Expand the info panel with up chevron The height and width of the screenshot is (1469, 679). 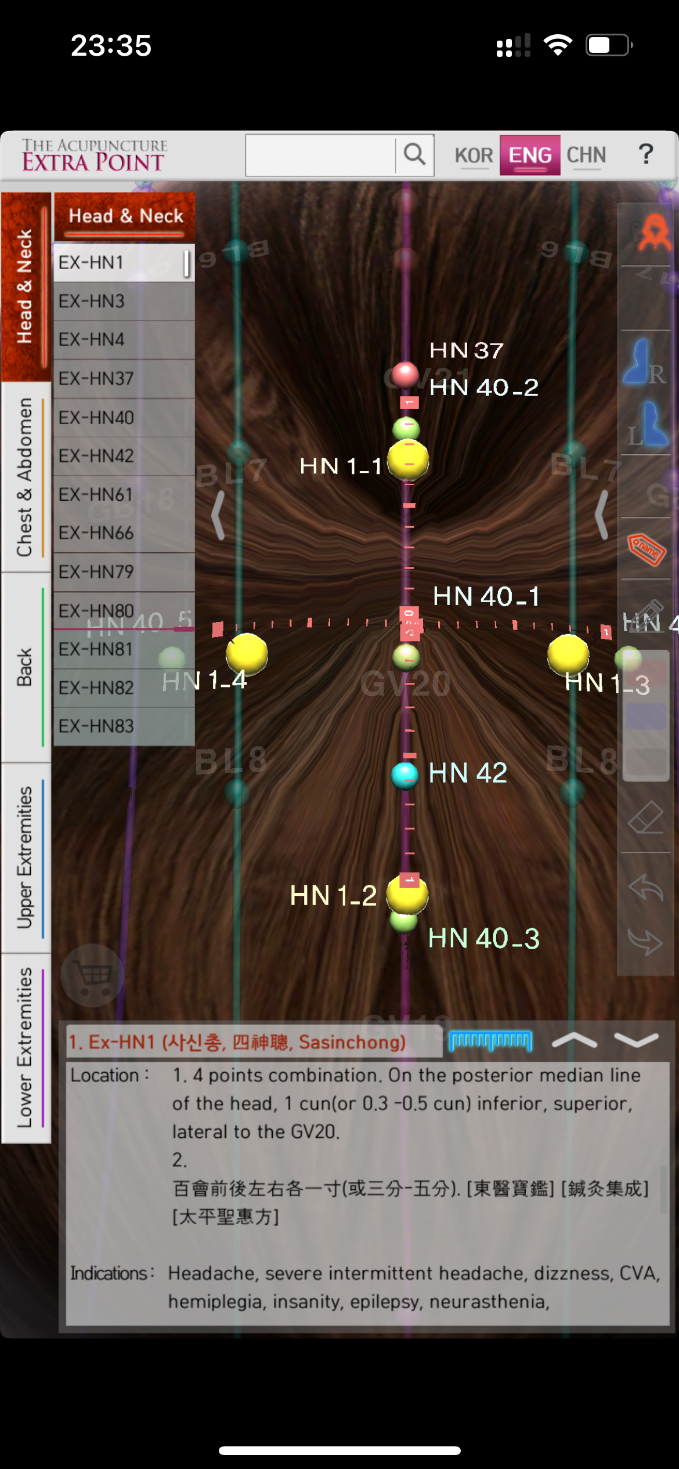click(574, 1041)
